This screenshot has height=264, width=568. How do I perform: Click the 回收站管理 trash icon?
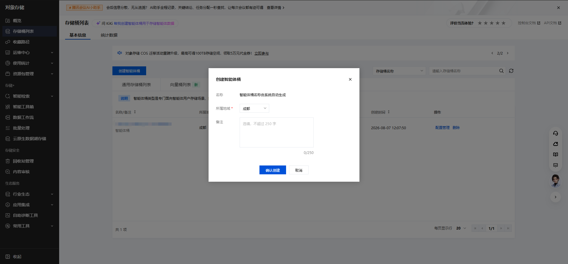8,161
